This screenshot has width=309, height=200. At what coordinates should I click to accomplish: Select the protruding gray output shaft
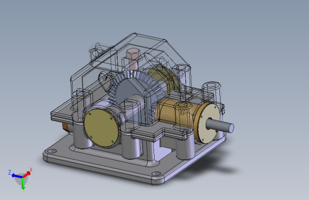pyautogui.click(x=220, y=126)
